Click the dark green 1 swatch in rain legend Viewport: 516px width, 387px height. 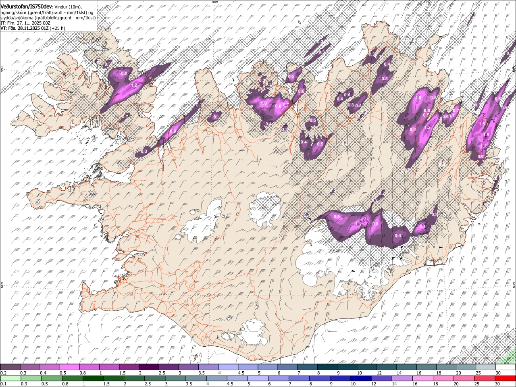(x=93, y=379)
